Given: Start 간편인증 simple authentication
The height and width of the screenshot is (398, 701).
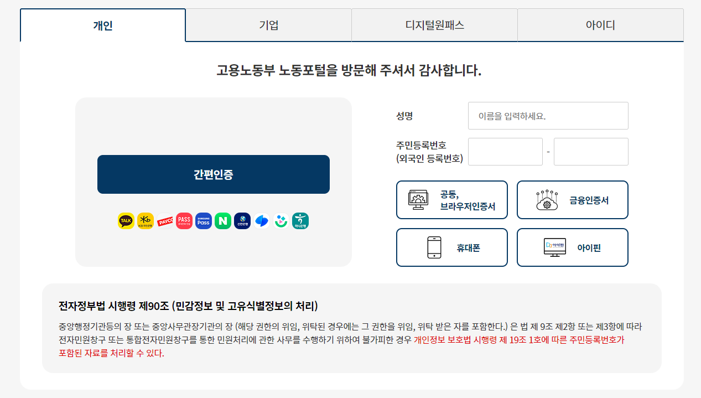Looking at the screenshot, I should pyautogui.click(x=213, y=174).
